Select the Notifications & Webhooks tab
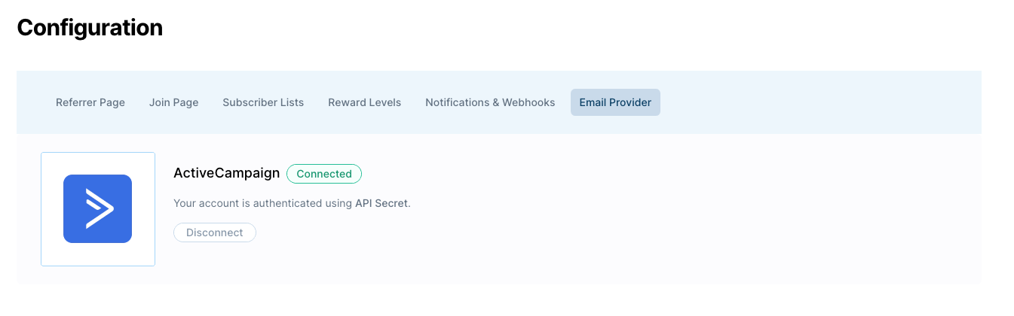This screenshot has height=316, width=1014. 490,102
